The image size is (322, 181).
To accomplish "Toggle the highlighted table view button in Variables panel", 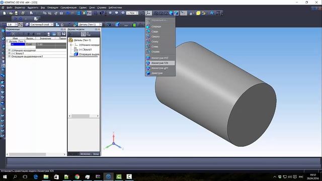I will (54, 34).
